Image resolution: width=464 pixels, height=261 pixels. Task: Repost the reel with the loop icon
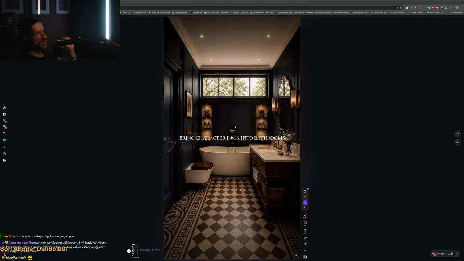tap(305, 230)
